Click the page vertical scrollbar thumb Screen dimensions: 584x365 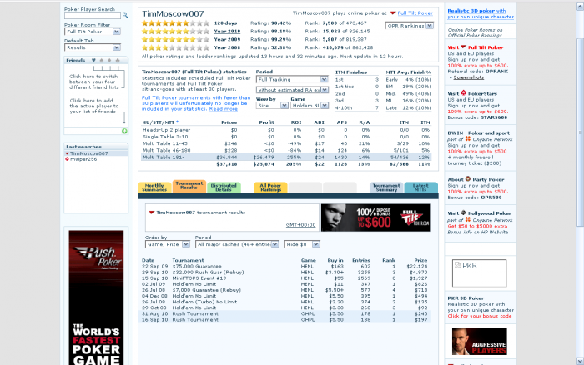580,132
